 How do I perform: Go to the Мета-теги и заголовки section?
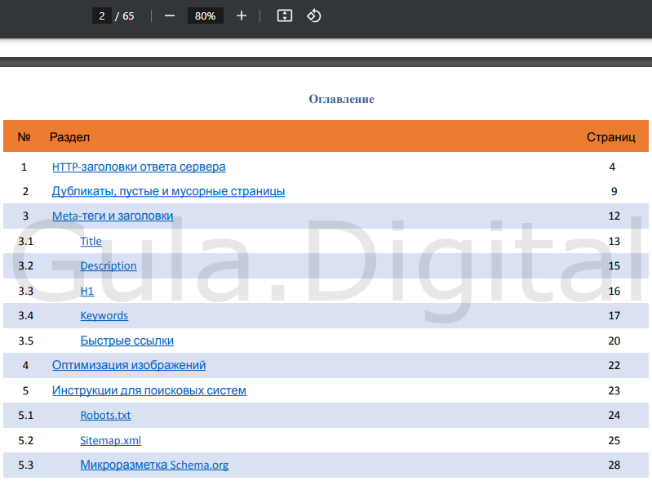[x=113, y=216]
